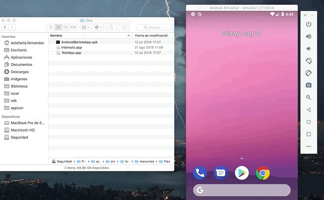Open the Phone app on Android home screen
Viewport: 324px width, 200px height.
coord(200,173)
